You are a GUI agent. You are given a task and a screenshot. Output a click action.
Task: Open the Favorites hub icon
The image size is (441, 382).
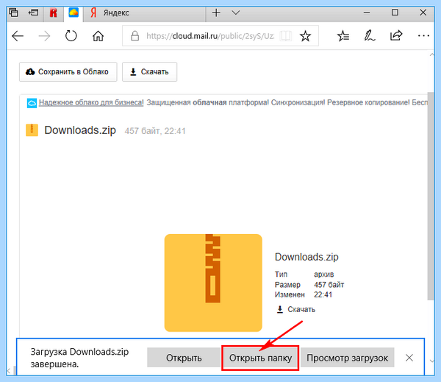click(343, 36)
